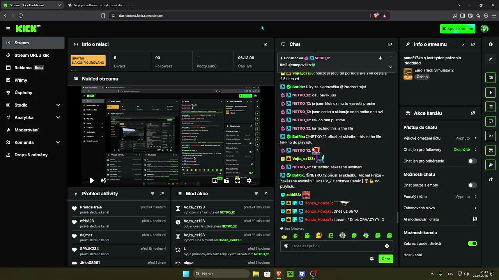Toggle the mod actions list widget in the right bar
Image resolution: width=499 pixels, height=280 pixels.
click(490, 107)
